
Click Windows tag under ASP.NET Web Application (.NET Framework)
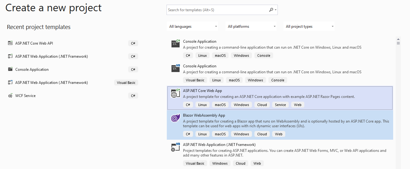[220, 163]
